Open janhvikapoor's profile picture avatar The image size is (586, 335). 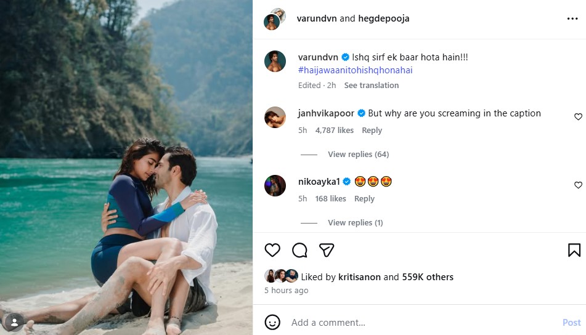pos(275,117)
